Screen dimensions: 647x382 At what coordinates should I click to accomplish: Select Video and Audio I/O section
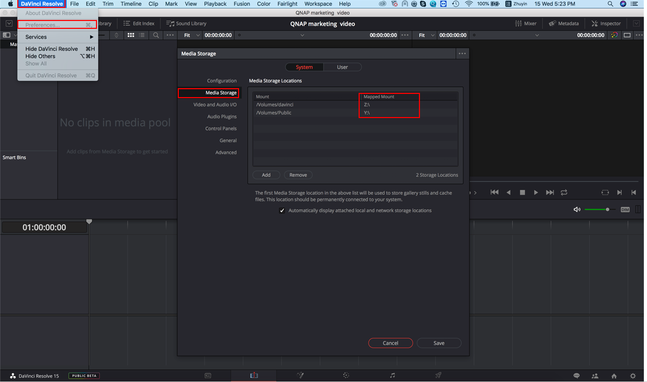[x=214, y=105]
